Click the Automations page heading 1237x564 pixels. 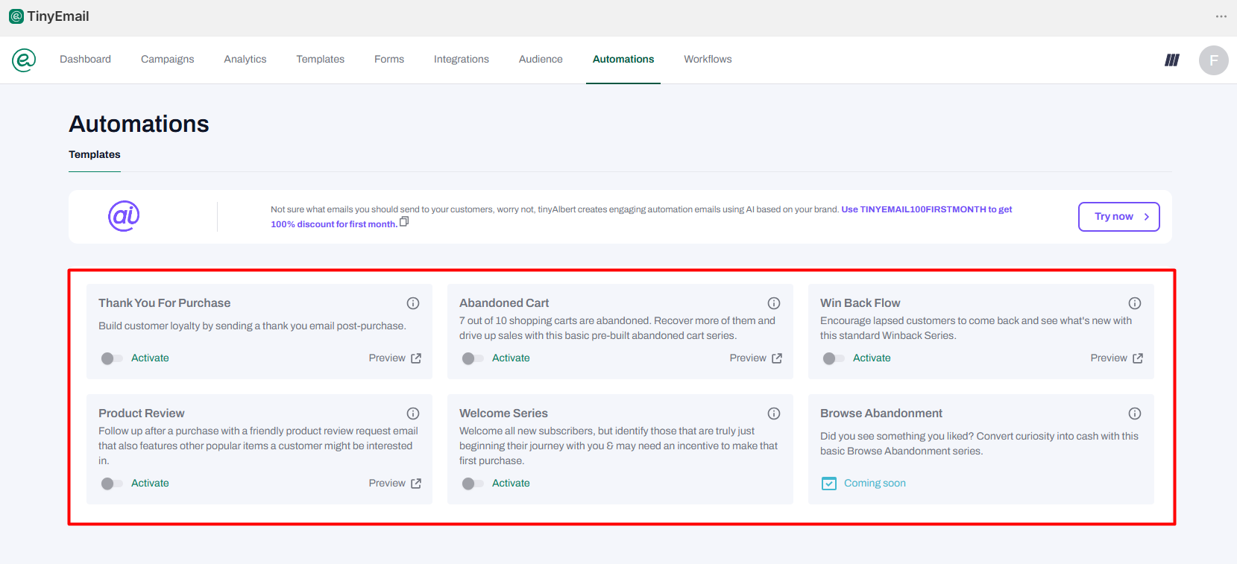139,124
